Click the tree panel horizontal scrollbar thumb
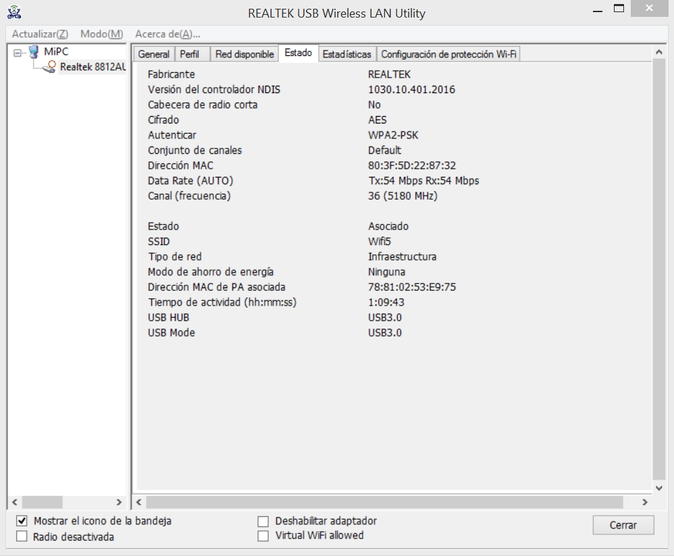 pos(42,502)
